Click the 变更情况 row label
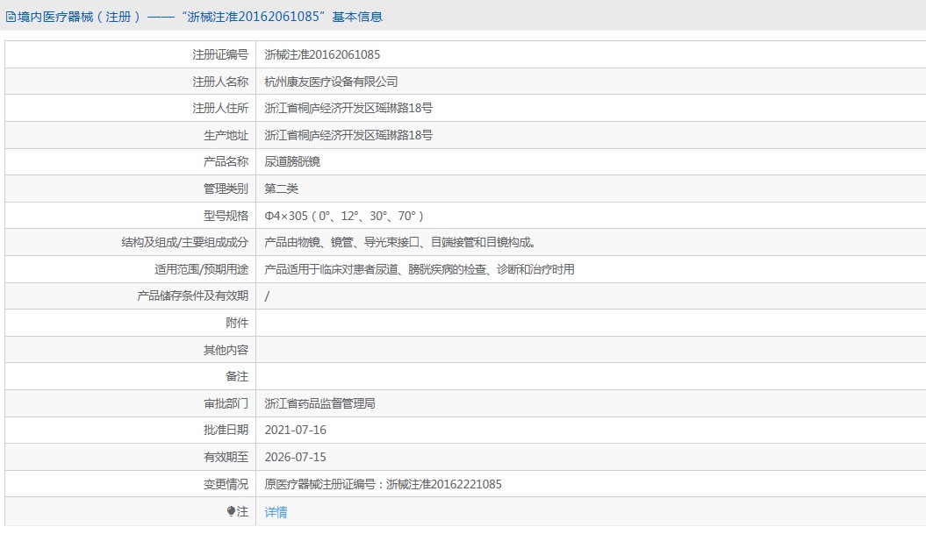 click(x=226, y=484)
